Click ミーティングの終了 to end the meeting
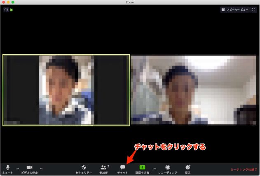This screenshot has height=176, width=260. pyautogui.click(x=244, y=170)
